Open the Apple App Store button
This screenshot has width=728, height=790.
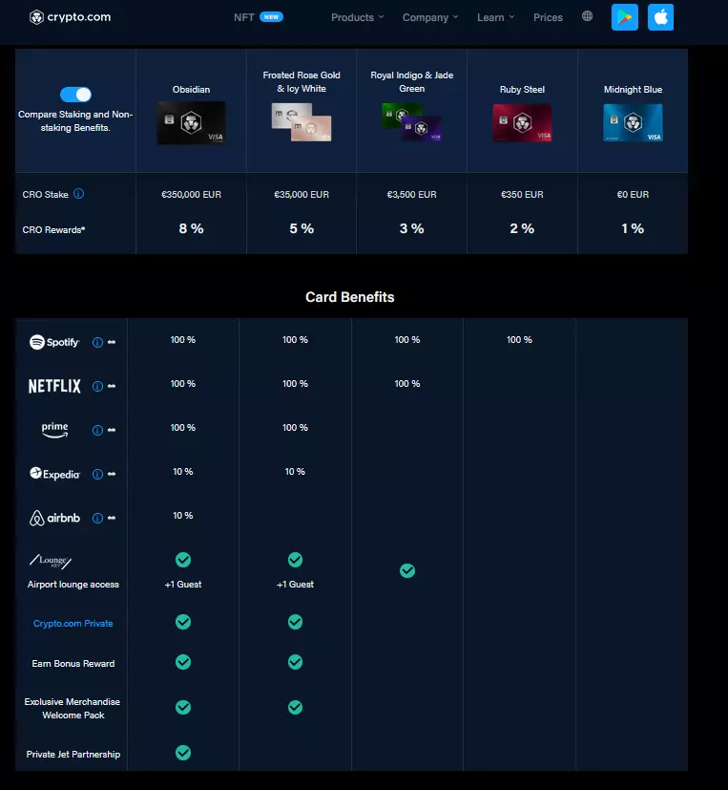point(660,17)
